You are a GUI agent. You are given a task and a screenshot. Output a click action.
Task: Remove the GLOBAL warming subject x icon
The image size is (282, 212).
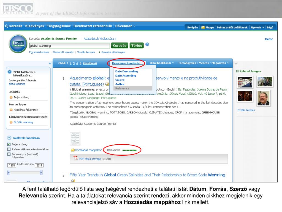click(11, 122)
